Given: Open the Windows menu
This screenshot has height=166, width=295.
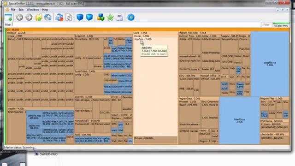Looking at the screenshot, I should point(33,10).
